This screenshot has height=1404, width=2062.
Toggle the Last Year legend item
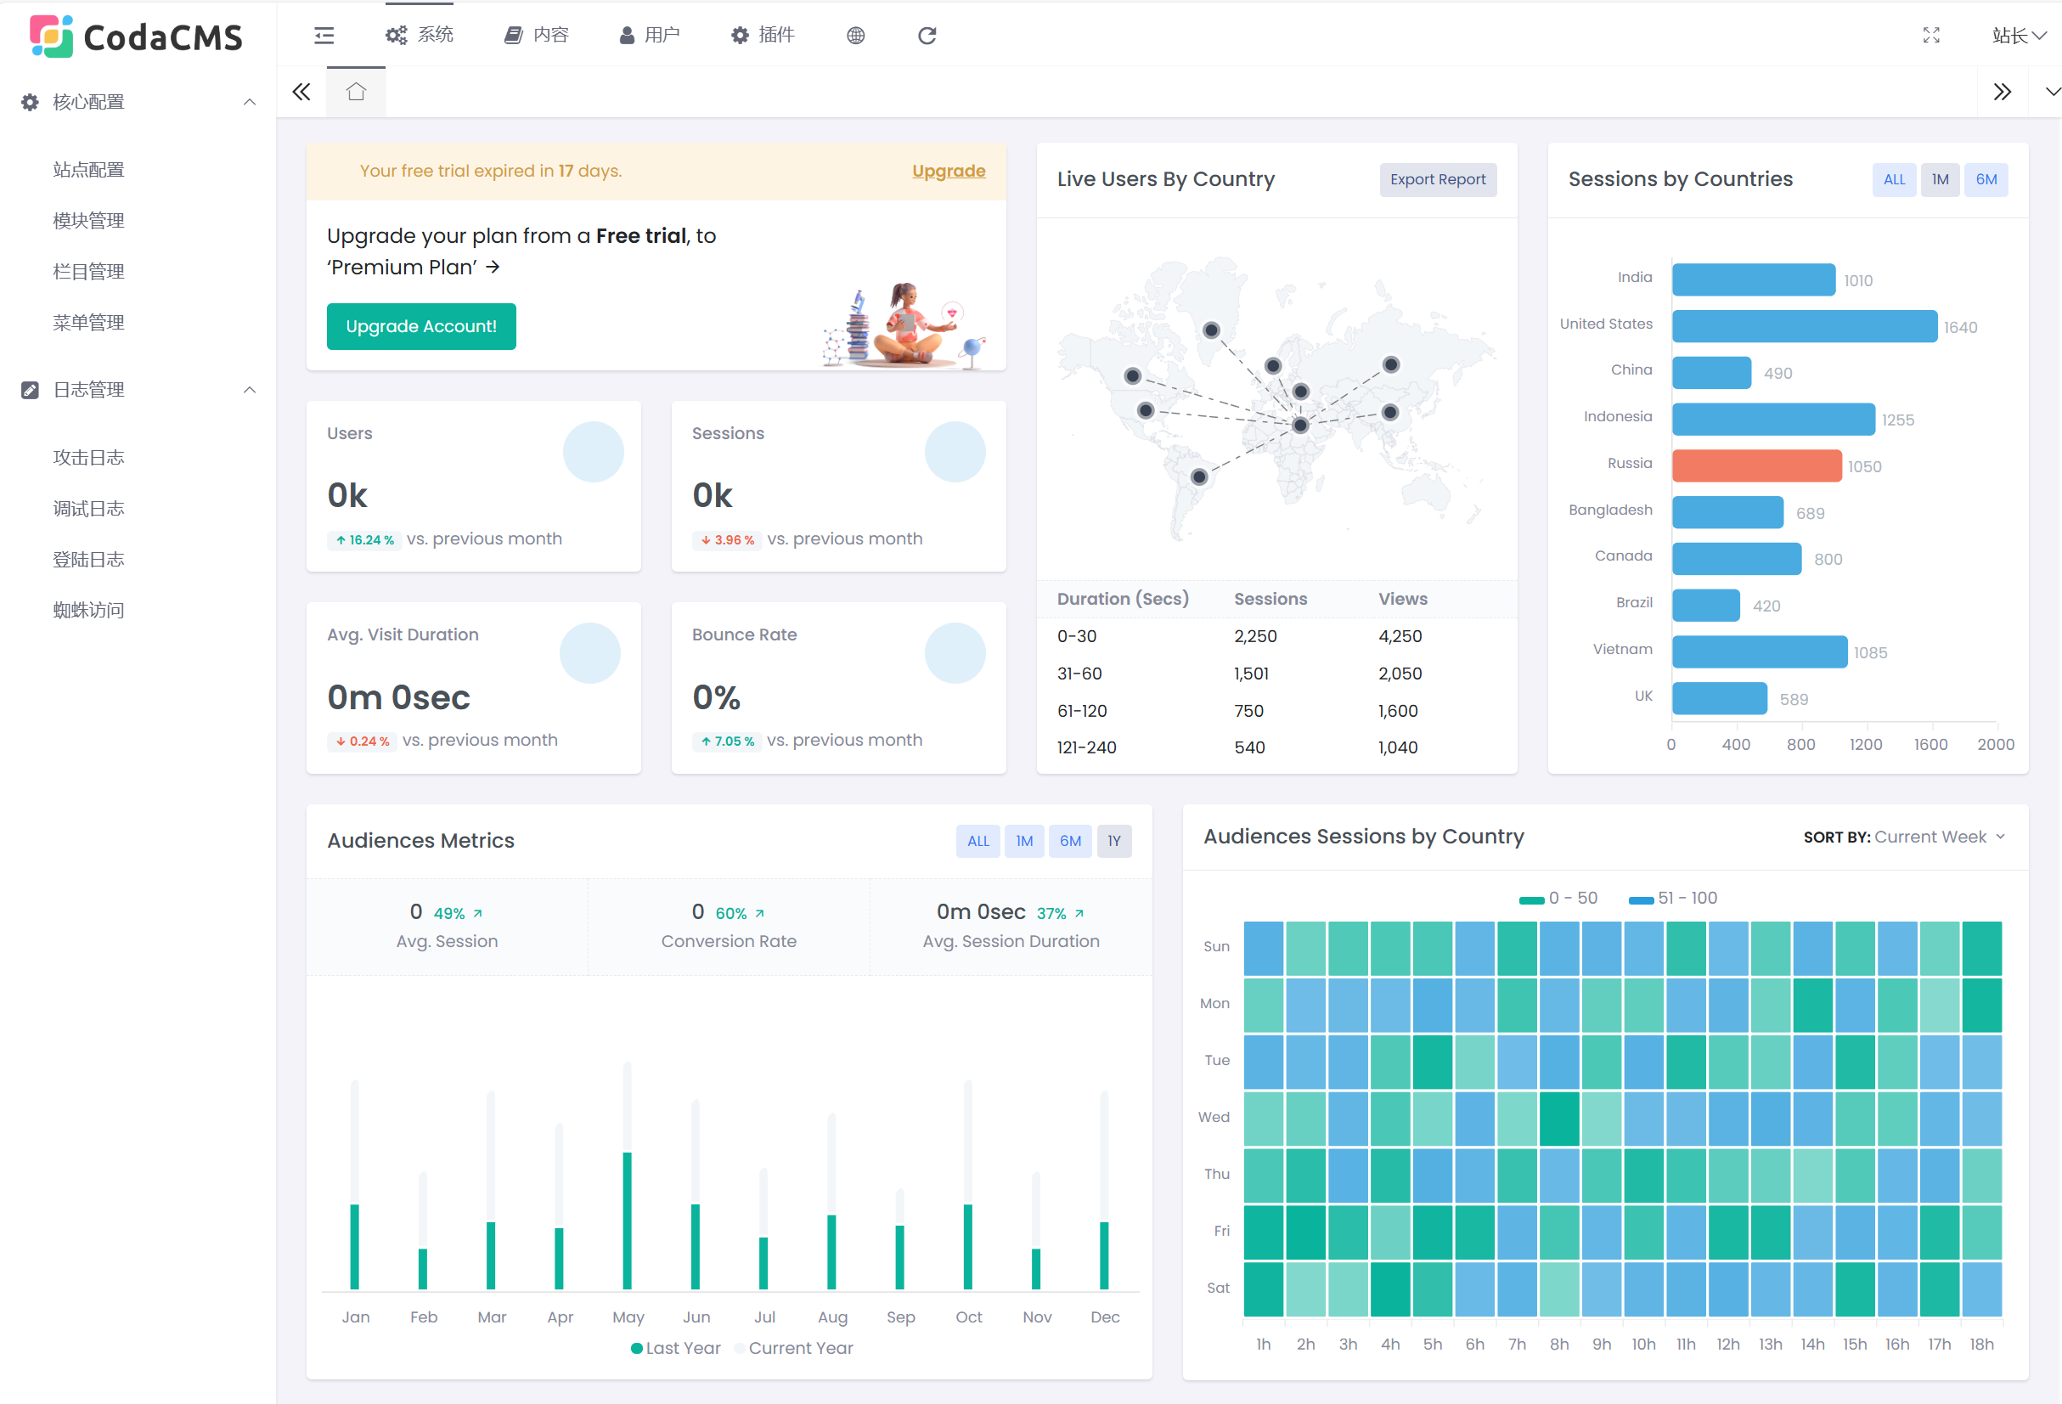(676, 1348)
